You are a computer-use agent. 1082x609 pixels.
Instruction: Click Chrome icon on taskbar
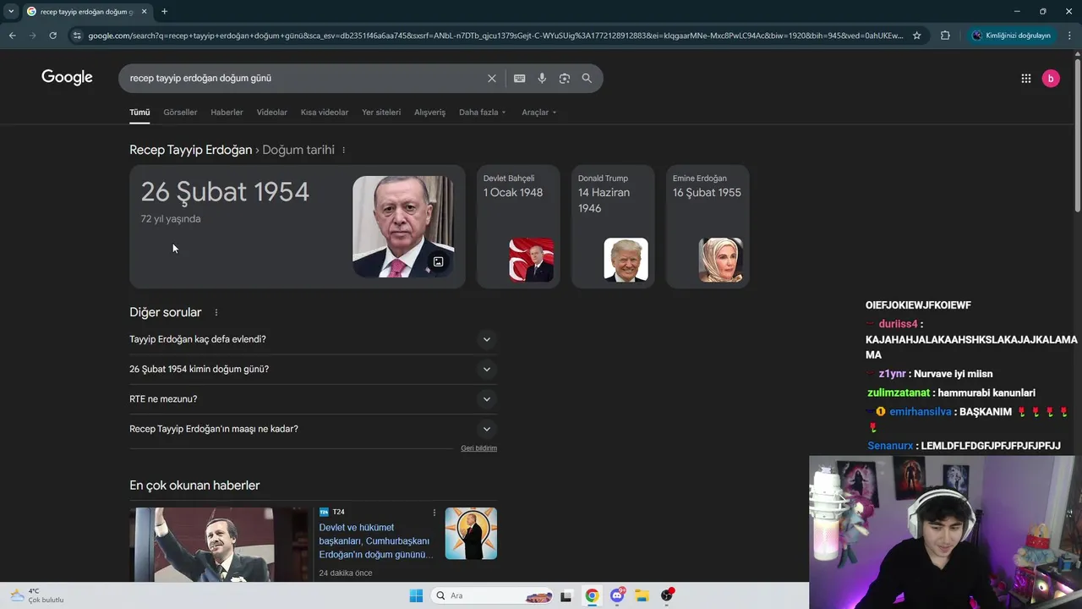[592, 595]
